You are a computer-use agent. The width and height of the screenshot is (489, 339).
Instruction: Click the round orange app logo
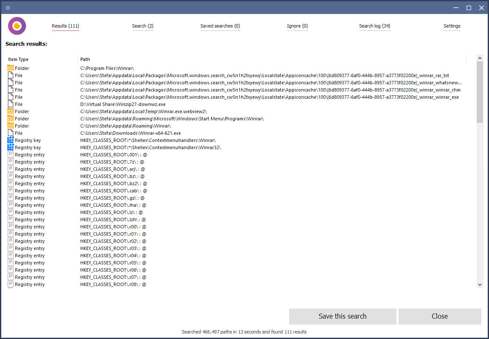pos(17,26)
